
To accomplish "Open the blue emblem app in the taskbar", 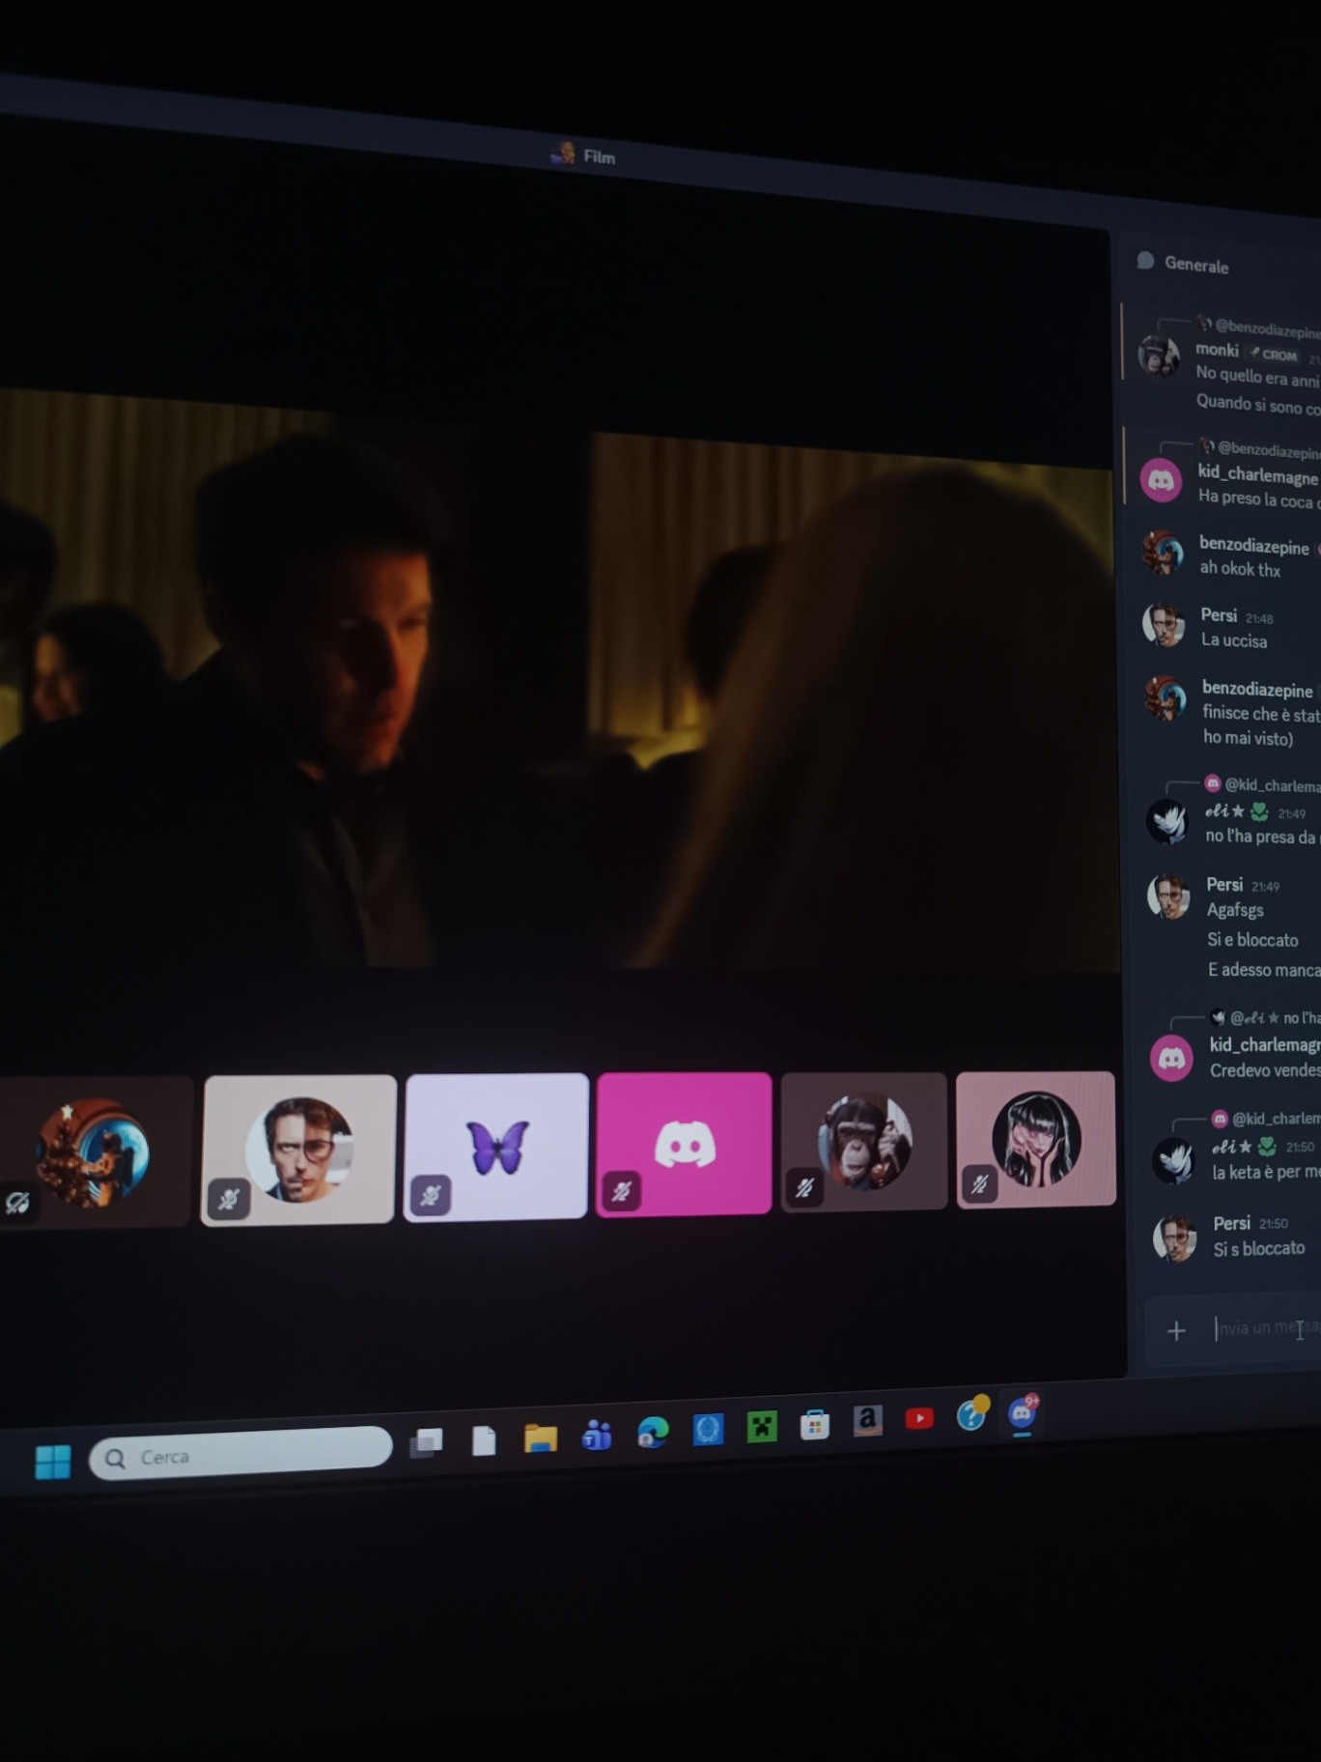I will pos(708,1429).
